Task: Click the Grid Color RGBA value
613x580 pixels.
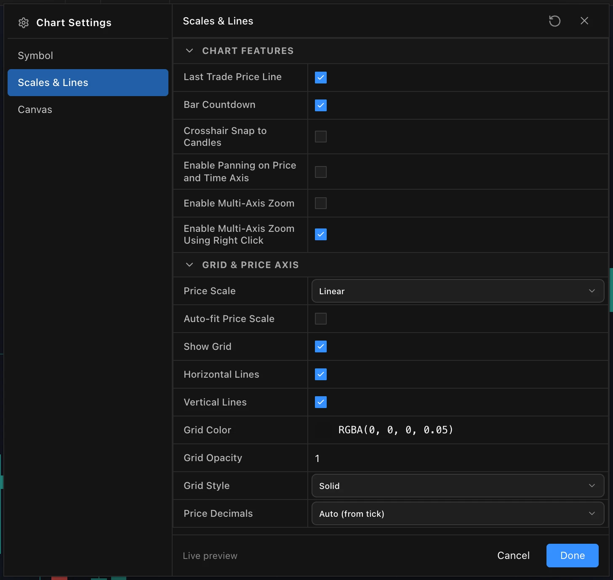Action: pos(396,430)
